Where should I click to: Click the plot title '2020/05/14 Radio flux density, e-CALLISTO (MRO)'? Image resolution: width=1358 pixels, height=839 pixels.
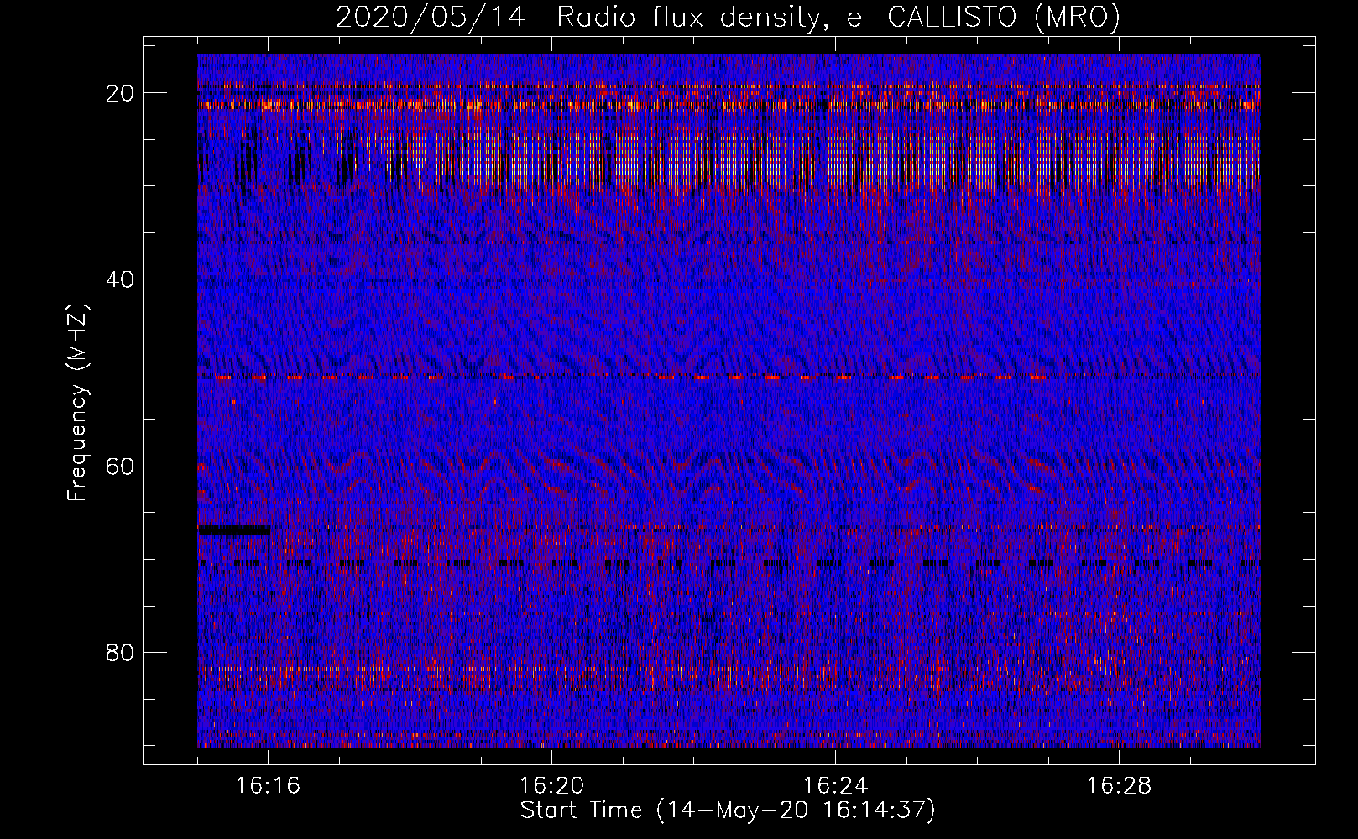point(728,18)
